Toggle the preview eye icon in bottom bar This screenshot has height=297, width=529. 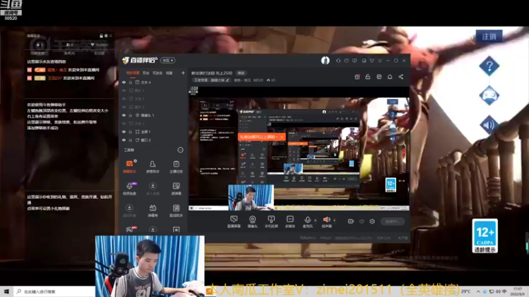point(362,221)
